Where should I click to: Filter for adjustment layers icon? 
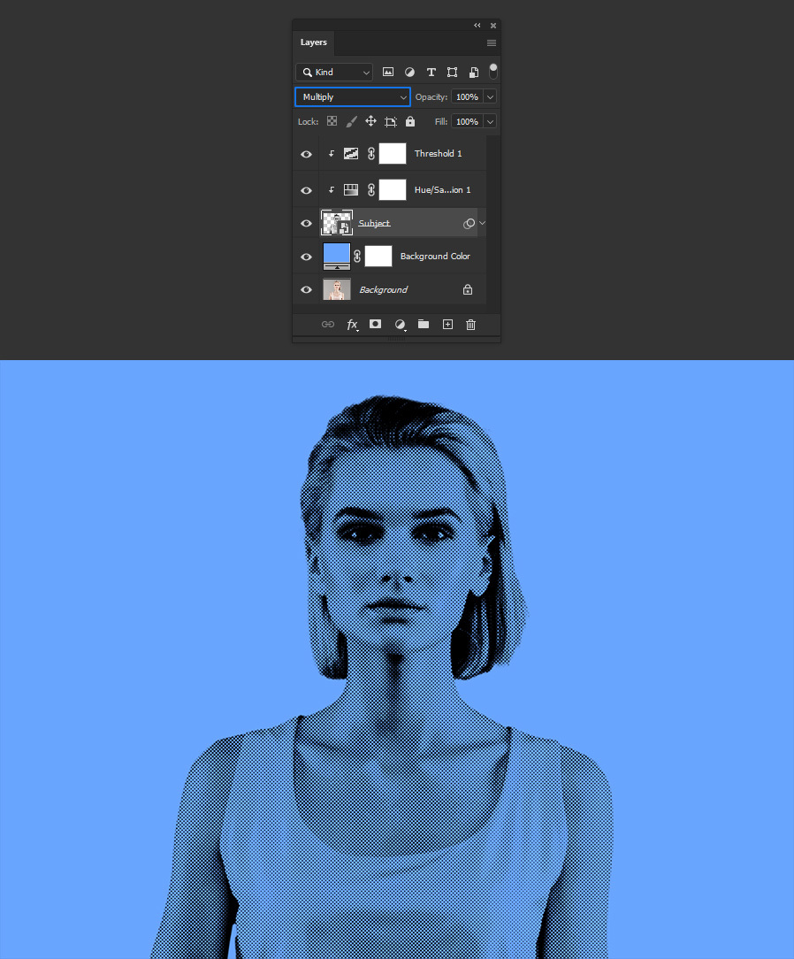click(x=409, y=73)
